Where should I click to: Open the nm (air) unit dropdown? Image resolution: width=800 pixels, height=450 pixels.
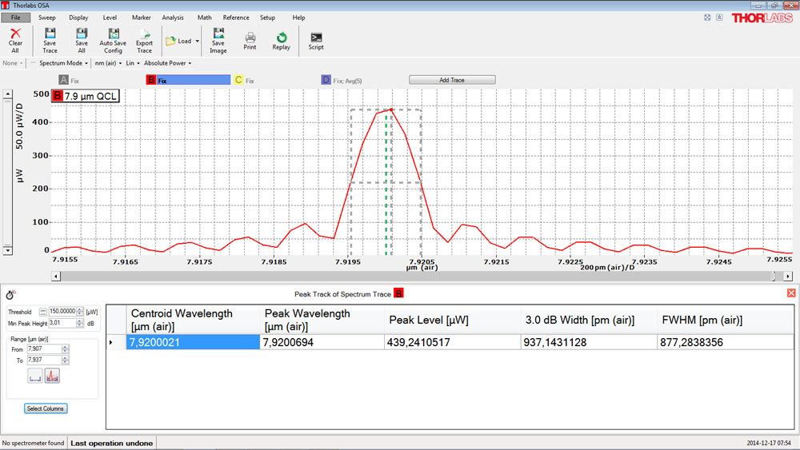[108, 63]
